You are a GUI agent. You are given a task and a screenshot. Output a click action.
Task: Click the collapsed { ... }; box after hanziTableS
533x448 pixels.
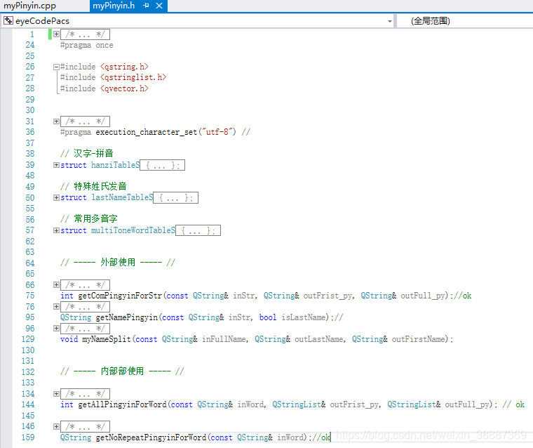[163, 165]
